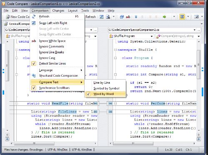208x155 pixels.
Task: Click the Shuffle.Program class icon in right pane
Action: tap(111, 36)
